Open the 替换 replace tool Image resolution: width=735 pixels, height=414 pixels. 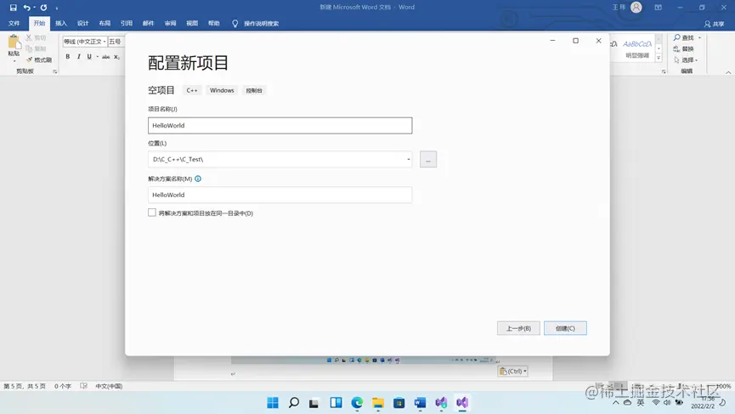[683, 48]
